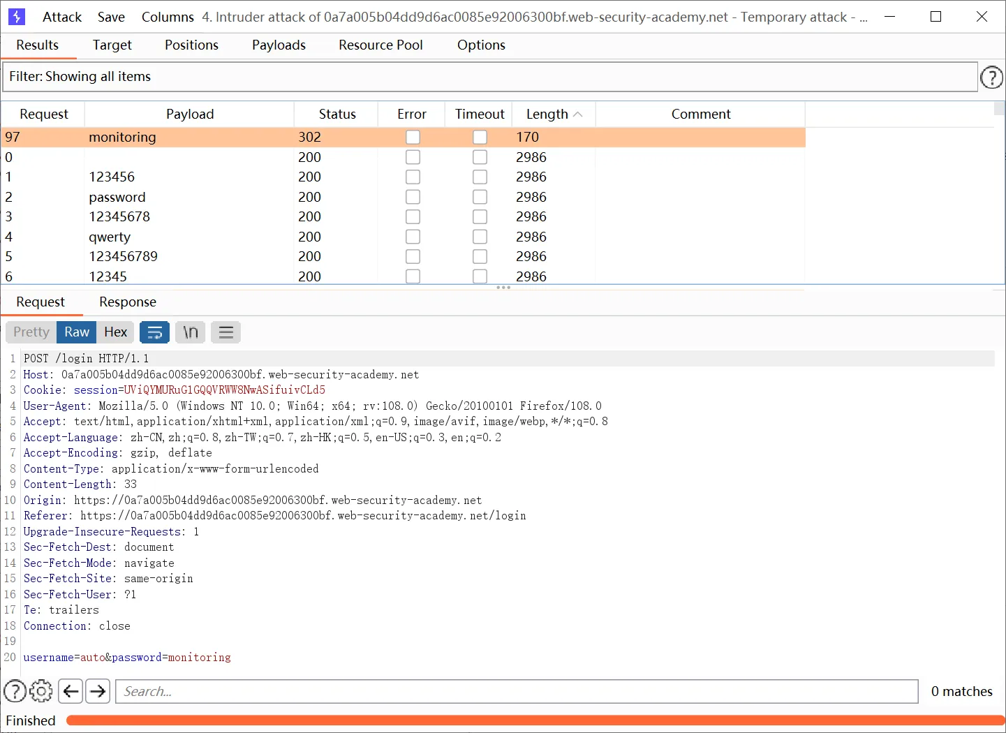The height and width of the screenshot is (733, 1006).
Task: Click the finished attack progress bar
Action: pos(535,720)
